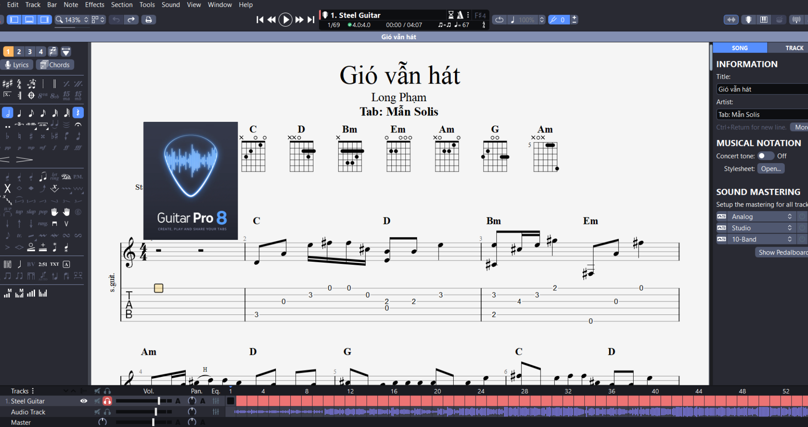Play the song
This screenshot has height=427, width=808.
[x=285, y=19]
